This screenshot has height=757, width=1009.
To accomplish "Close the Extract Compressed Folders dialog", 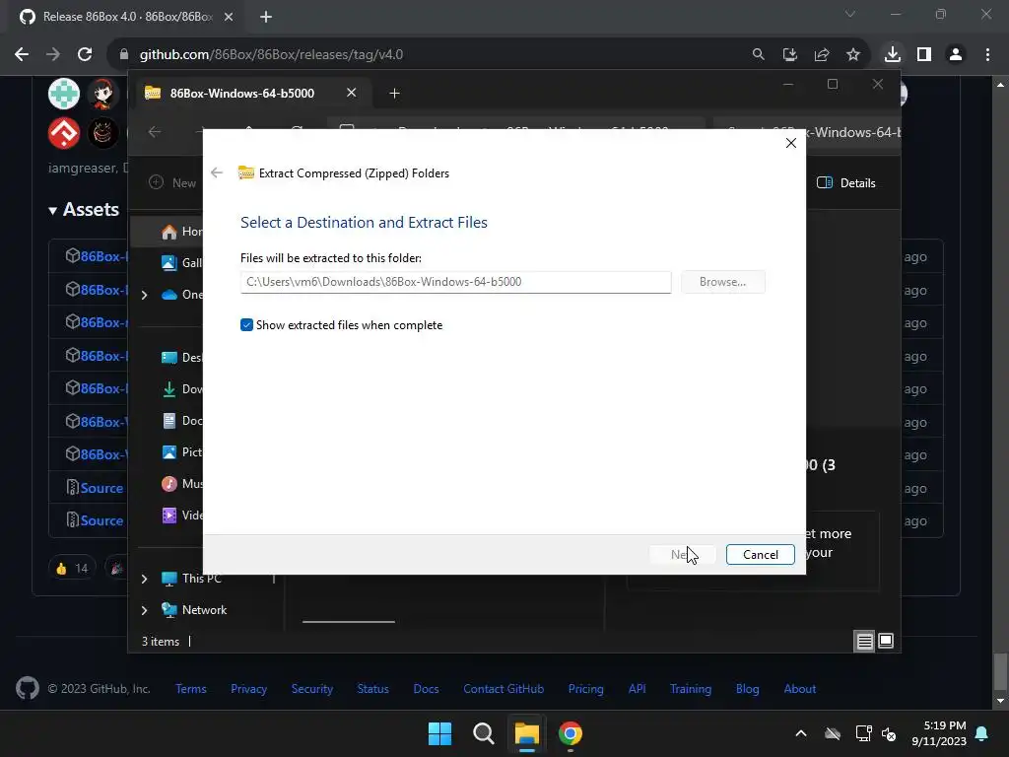I will (791, 143).
